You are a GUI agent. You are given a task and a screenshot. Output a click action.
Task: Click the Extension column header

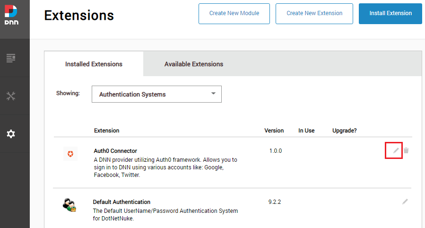[x=106, y=131]
